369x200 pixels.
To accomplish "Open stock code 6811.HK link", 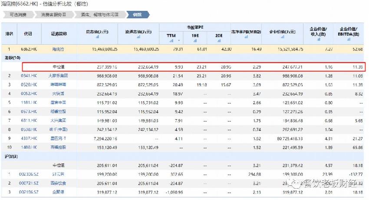I will coord(29,121).
